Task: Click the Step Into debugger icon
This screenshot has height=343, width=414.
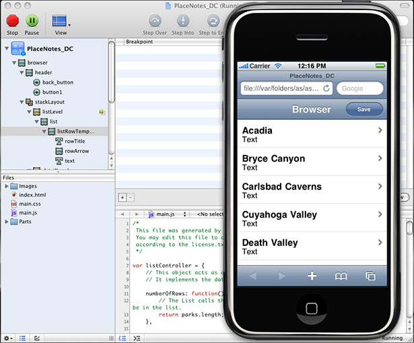Action: pos(183,21)
